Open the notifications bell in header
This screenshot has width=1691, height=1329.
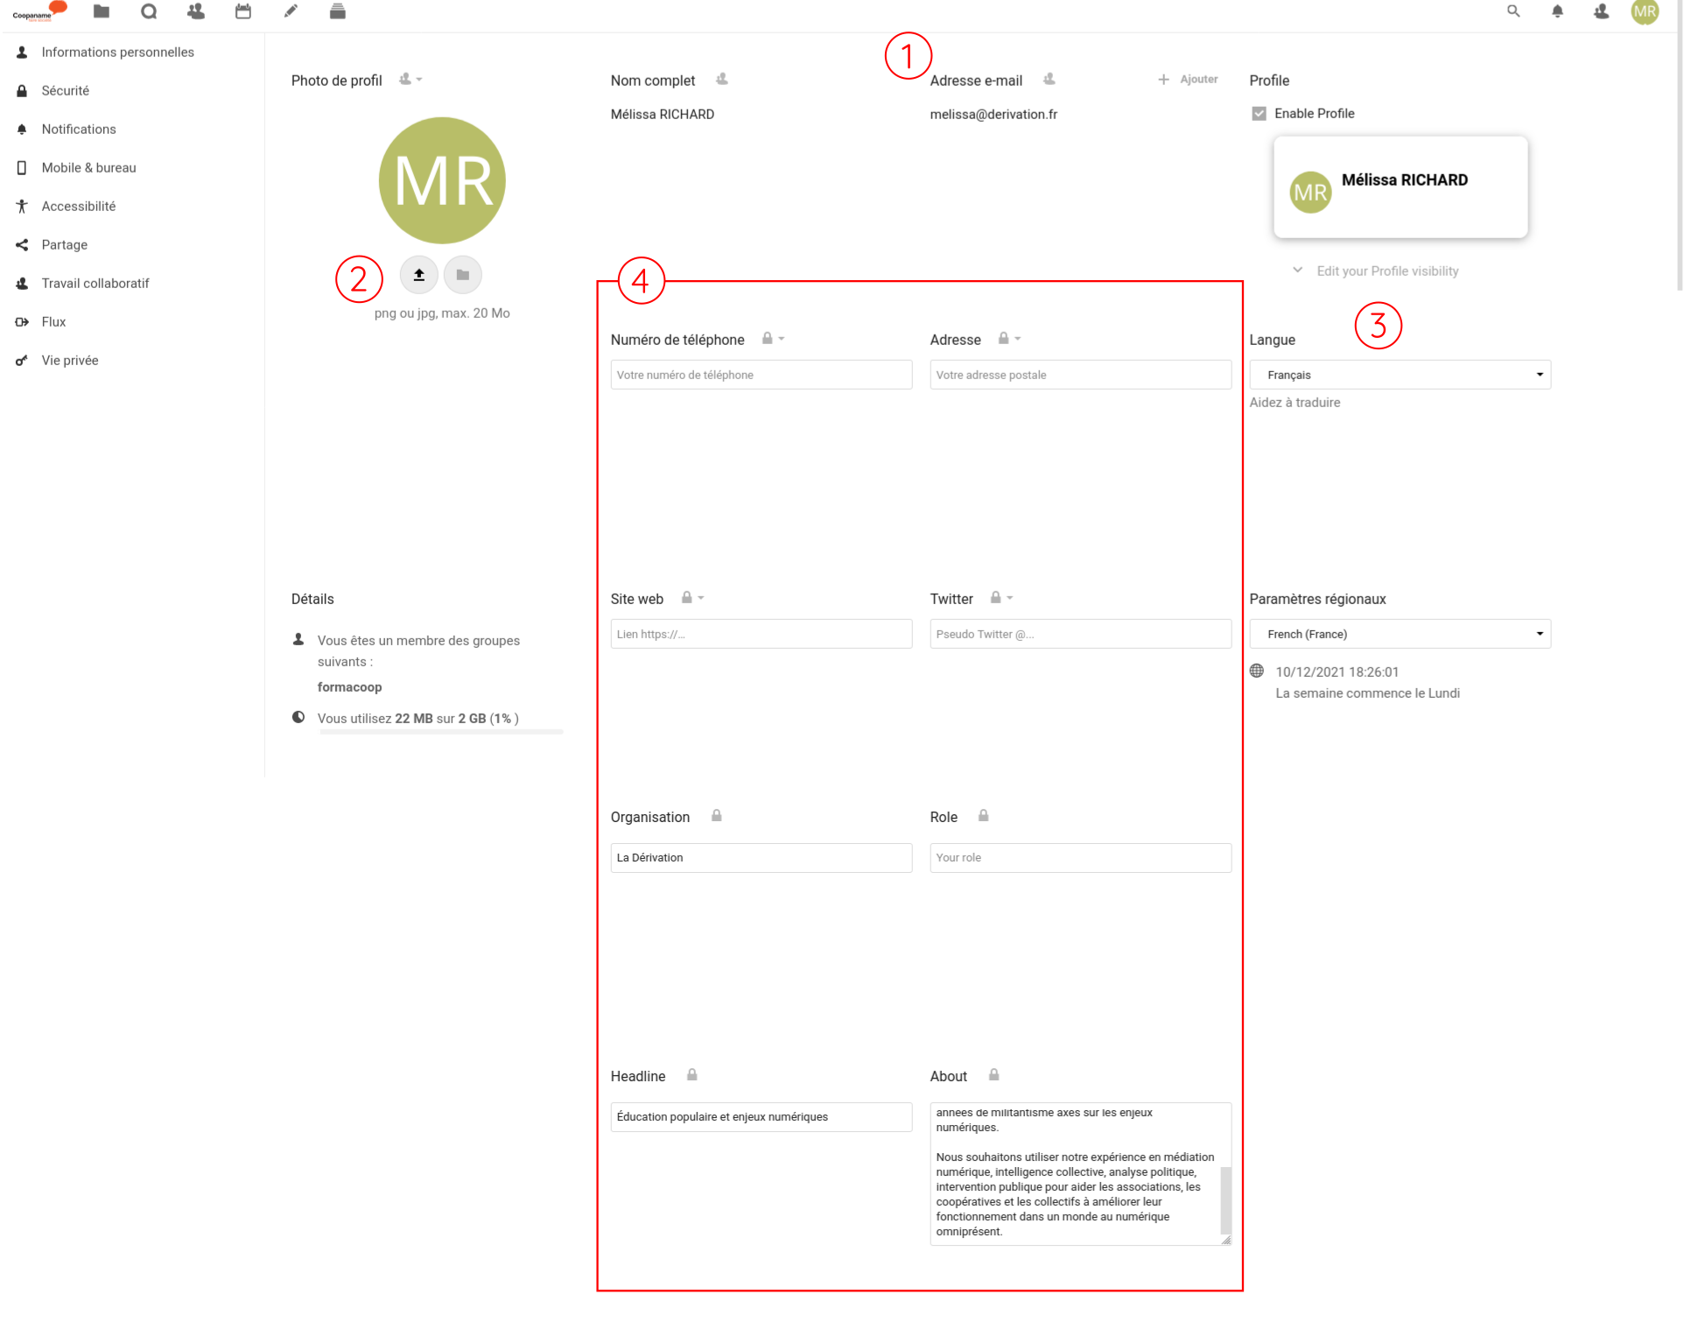1557,11
